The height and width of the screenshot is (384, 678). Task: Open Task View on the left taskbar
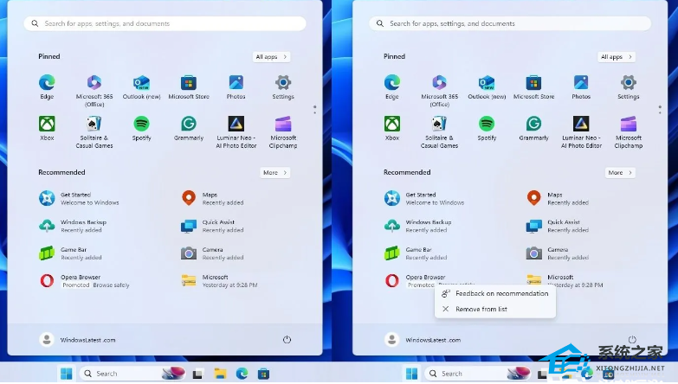coord(198,374)
